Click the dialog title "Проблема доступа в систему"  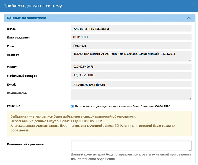click(x=33, y=6)
